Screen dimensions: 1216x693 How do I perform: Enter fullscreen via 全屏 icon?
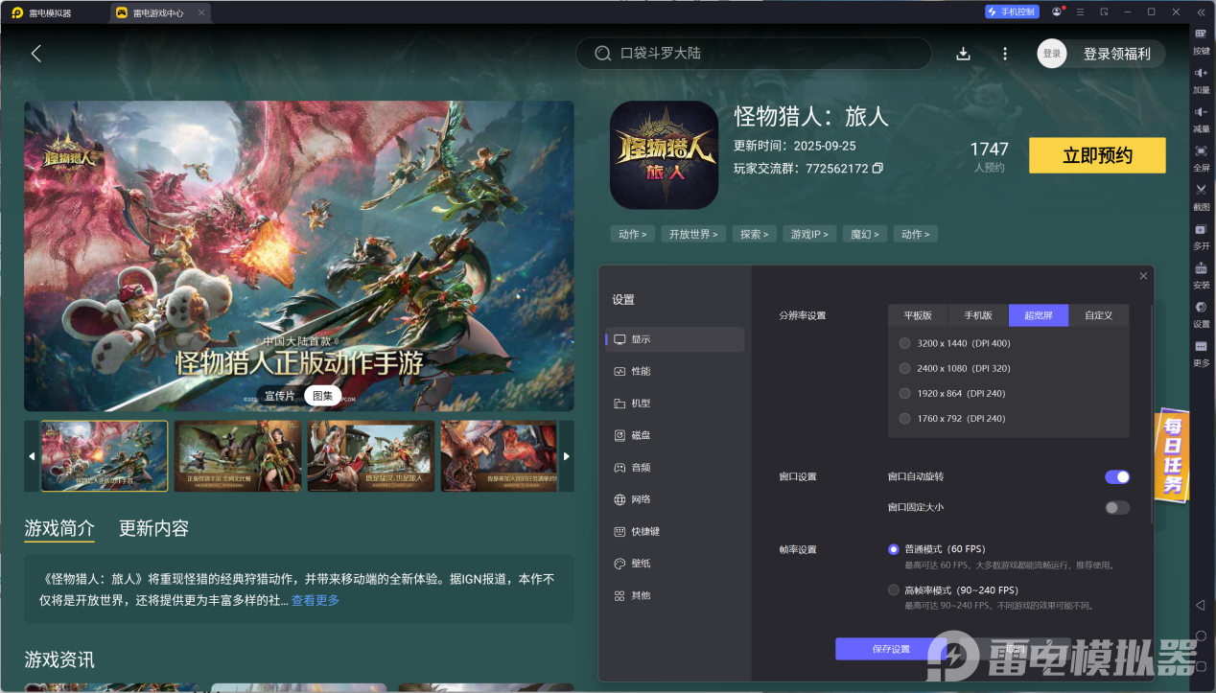1202,158
